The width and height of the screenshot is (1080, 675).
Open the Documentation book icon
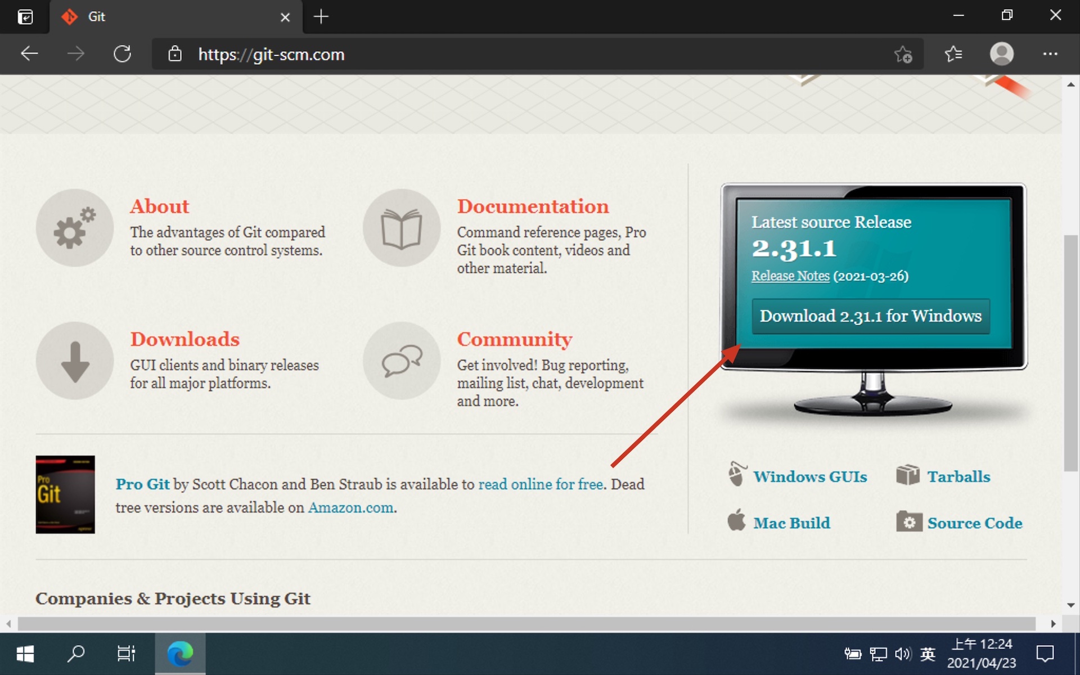click(401, 228)
